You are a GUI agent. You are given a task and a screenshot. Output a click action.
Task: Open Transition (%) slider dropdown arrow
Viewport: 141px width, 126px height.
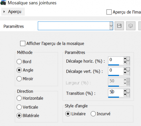[128, 93]
